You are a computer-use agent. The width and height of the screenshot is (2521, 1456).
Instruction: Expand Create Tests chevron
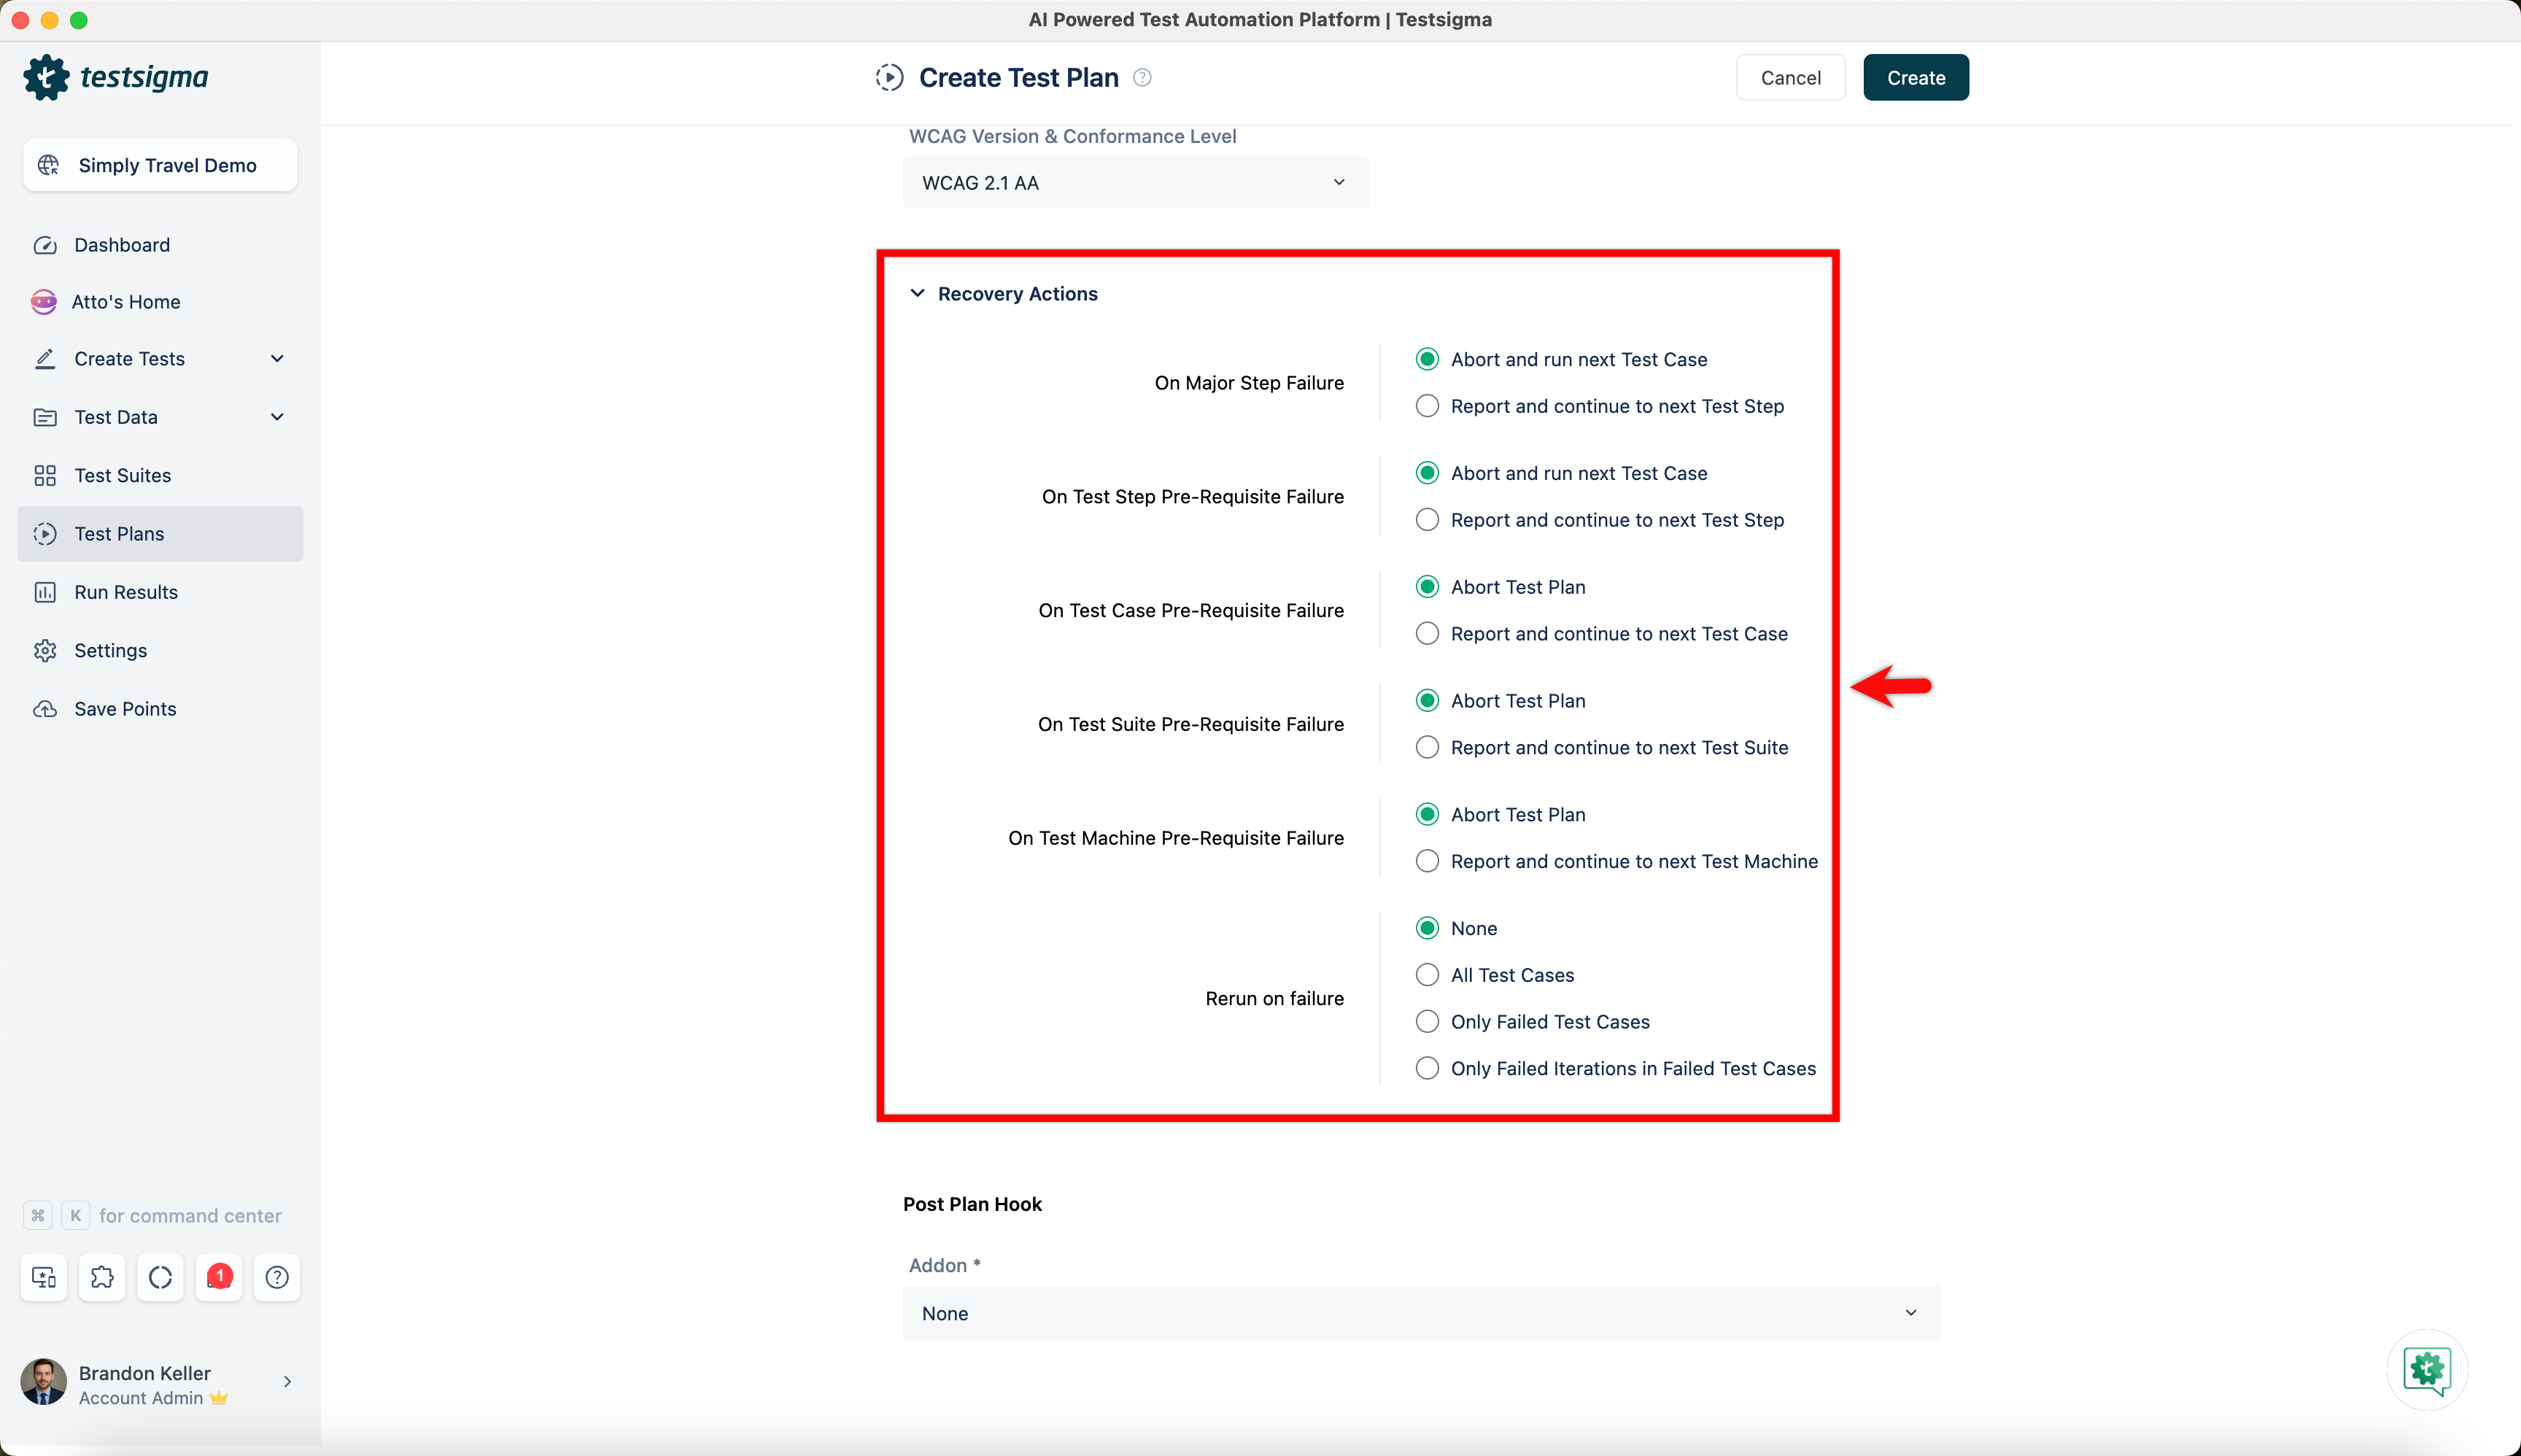tap(278, 358)
